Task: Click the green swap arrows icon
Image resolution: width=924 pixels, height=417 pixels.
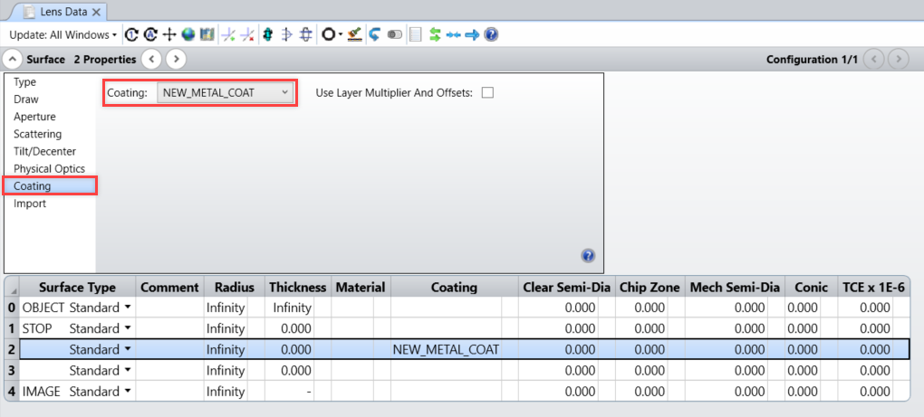Action: [x=435, y=35]
